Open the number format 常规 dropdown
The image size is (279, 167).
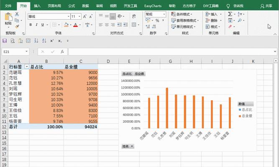pos(164,14)
